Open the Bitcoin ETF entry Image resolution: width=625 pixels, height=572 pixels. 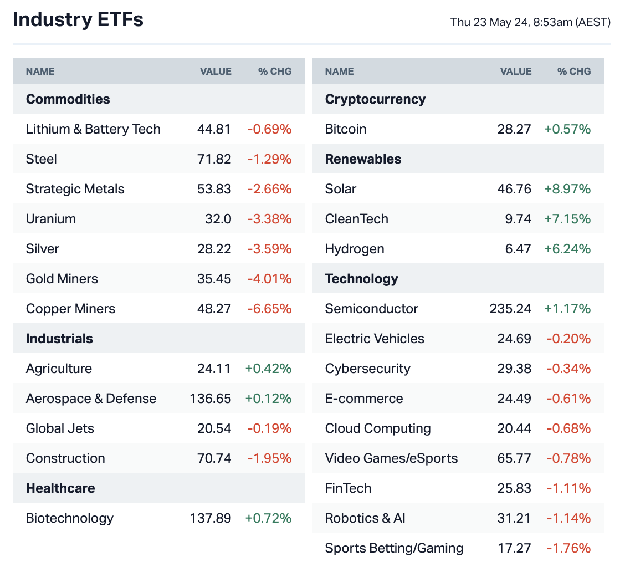click(x=346, y=129)
